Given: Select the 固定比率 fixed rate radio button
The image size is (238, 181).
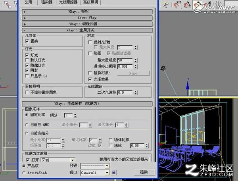Looking at the screenshot, I should [27, 115].
